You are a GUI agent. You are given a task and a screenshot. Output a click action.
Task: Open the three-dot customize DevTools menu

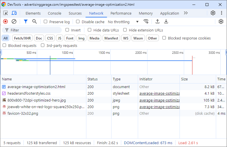pos(222,13)
